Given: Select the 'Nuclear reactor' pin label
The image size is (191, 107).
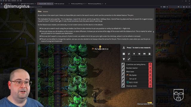Looking at the screenshot, I should [x=132, y=68].
